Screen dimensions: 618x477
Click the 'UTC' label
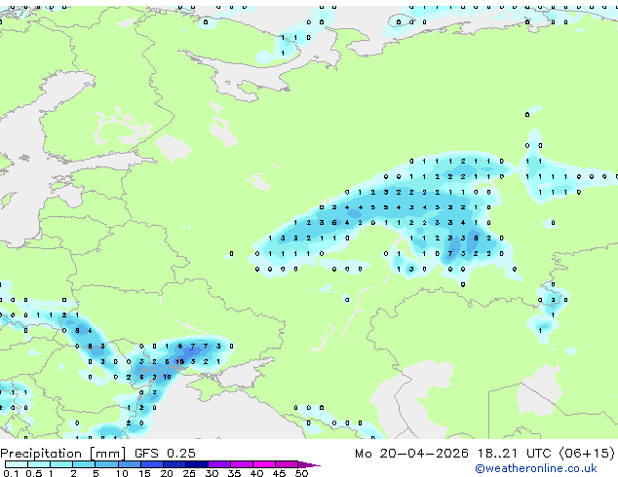(539, 454)
